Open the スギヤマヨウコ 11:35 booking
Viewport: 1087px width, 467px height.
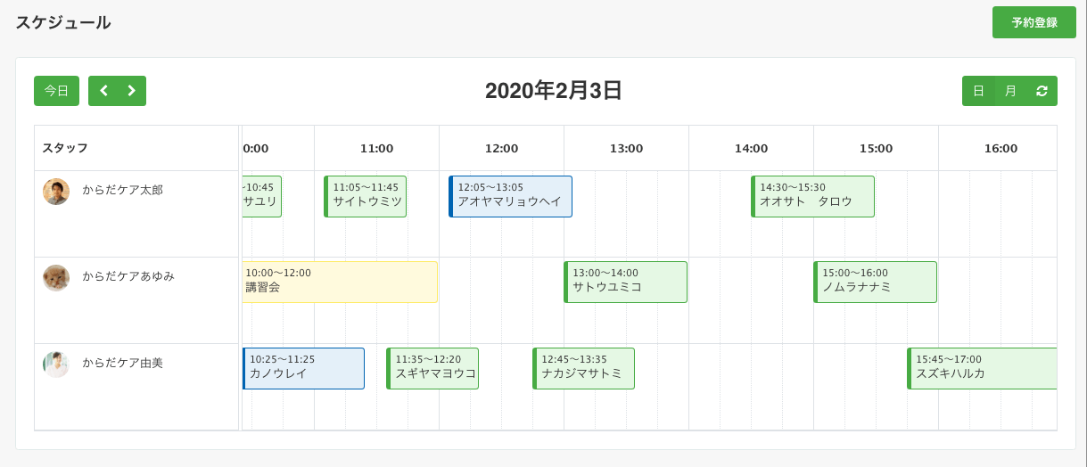[x=432, y=368]
